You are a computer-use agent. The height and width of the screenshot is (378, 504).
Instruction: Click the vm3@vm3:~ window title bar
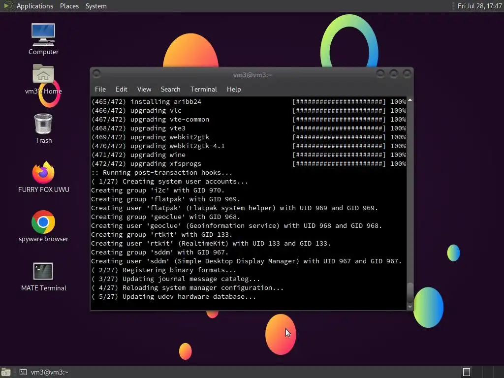pyautogui.click(x=252, y=75)
